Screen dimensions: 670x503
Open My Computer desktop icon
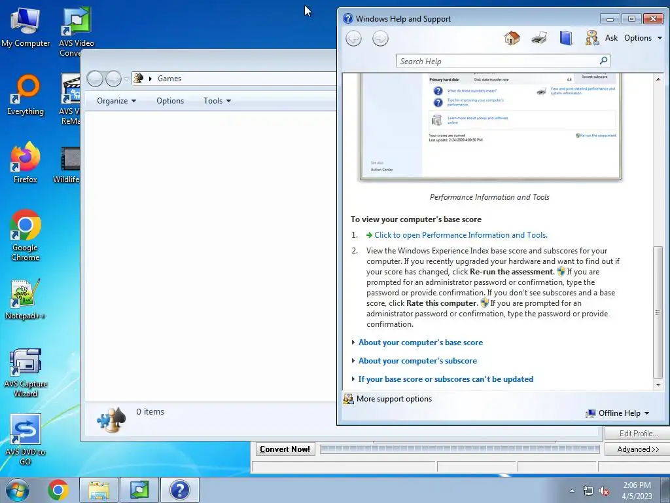tap(26, 27)
